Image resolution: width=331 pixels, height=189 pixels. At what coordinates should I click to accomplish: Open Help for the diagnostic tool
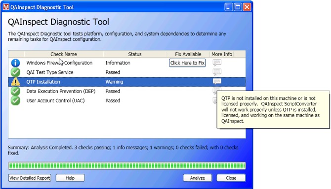(70, 178)
